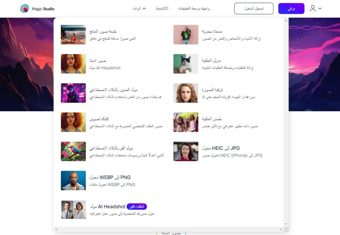Screen dimensions: 340x235
Task: Select the AI Image Generator neon thumbnail
Action: [73, 93]
